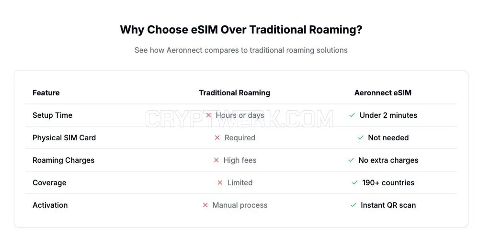Click green checkmark beside Instant QR scan
The image size is (479, 238).
click(x=354, y=205)
